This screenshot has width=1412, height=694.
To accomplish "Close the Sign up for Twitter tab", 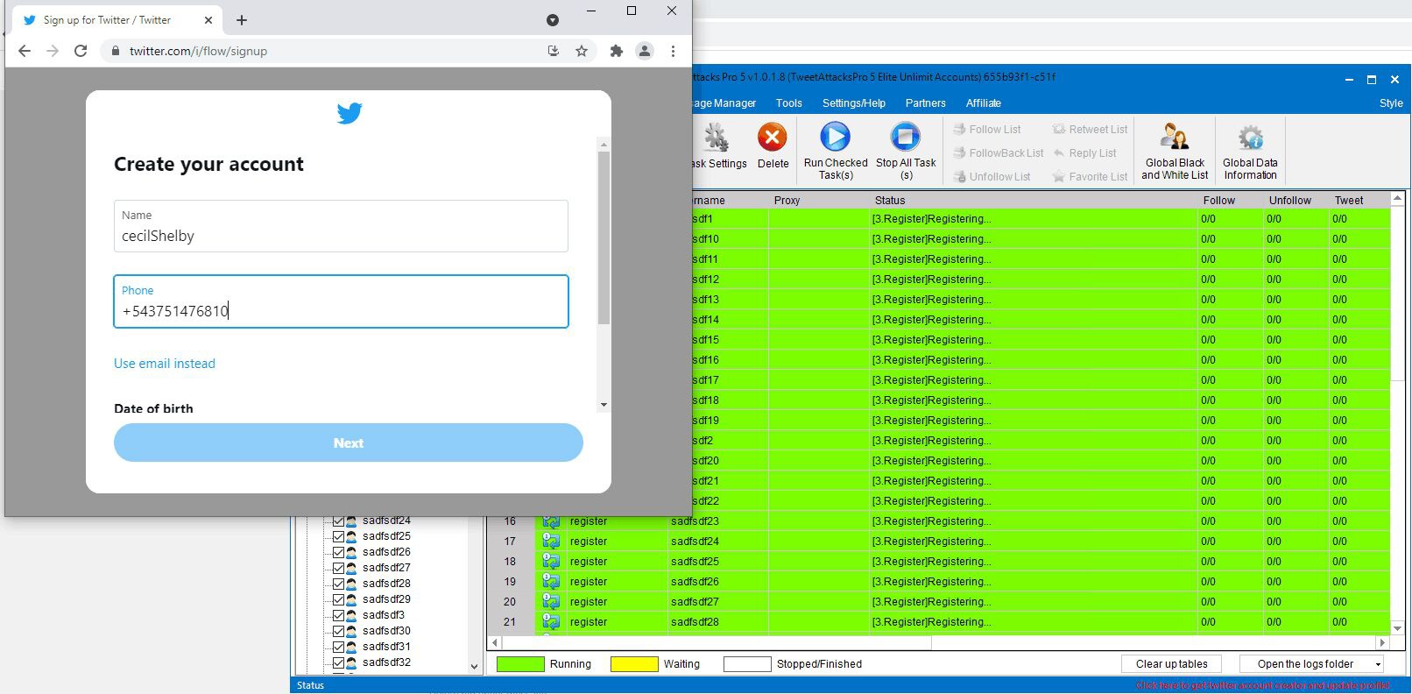I will [208, 20].
